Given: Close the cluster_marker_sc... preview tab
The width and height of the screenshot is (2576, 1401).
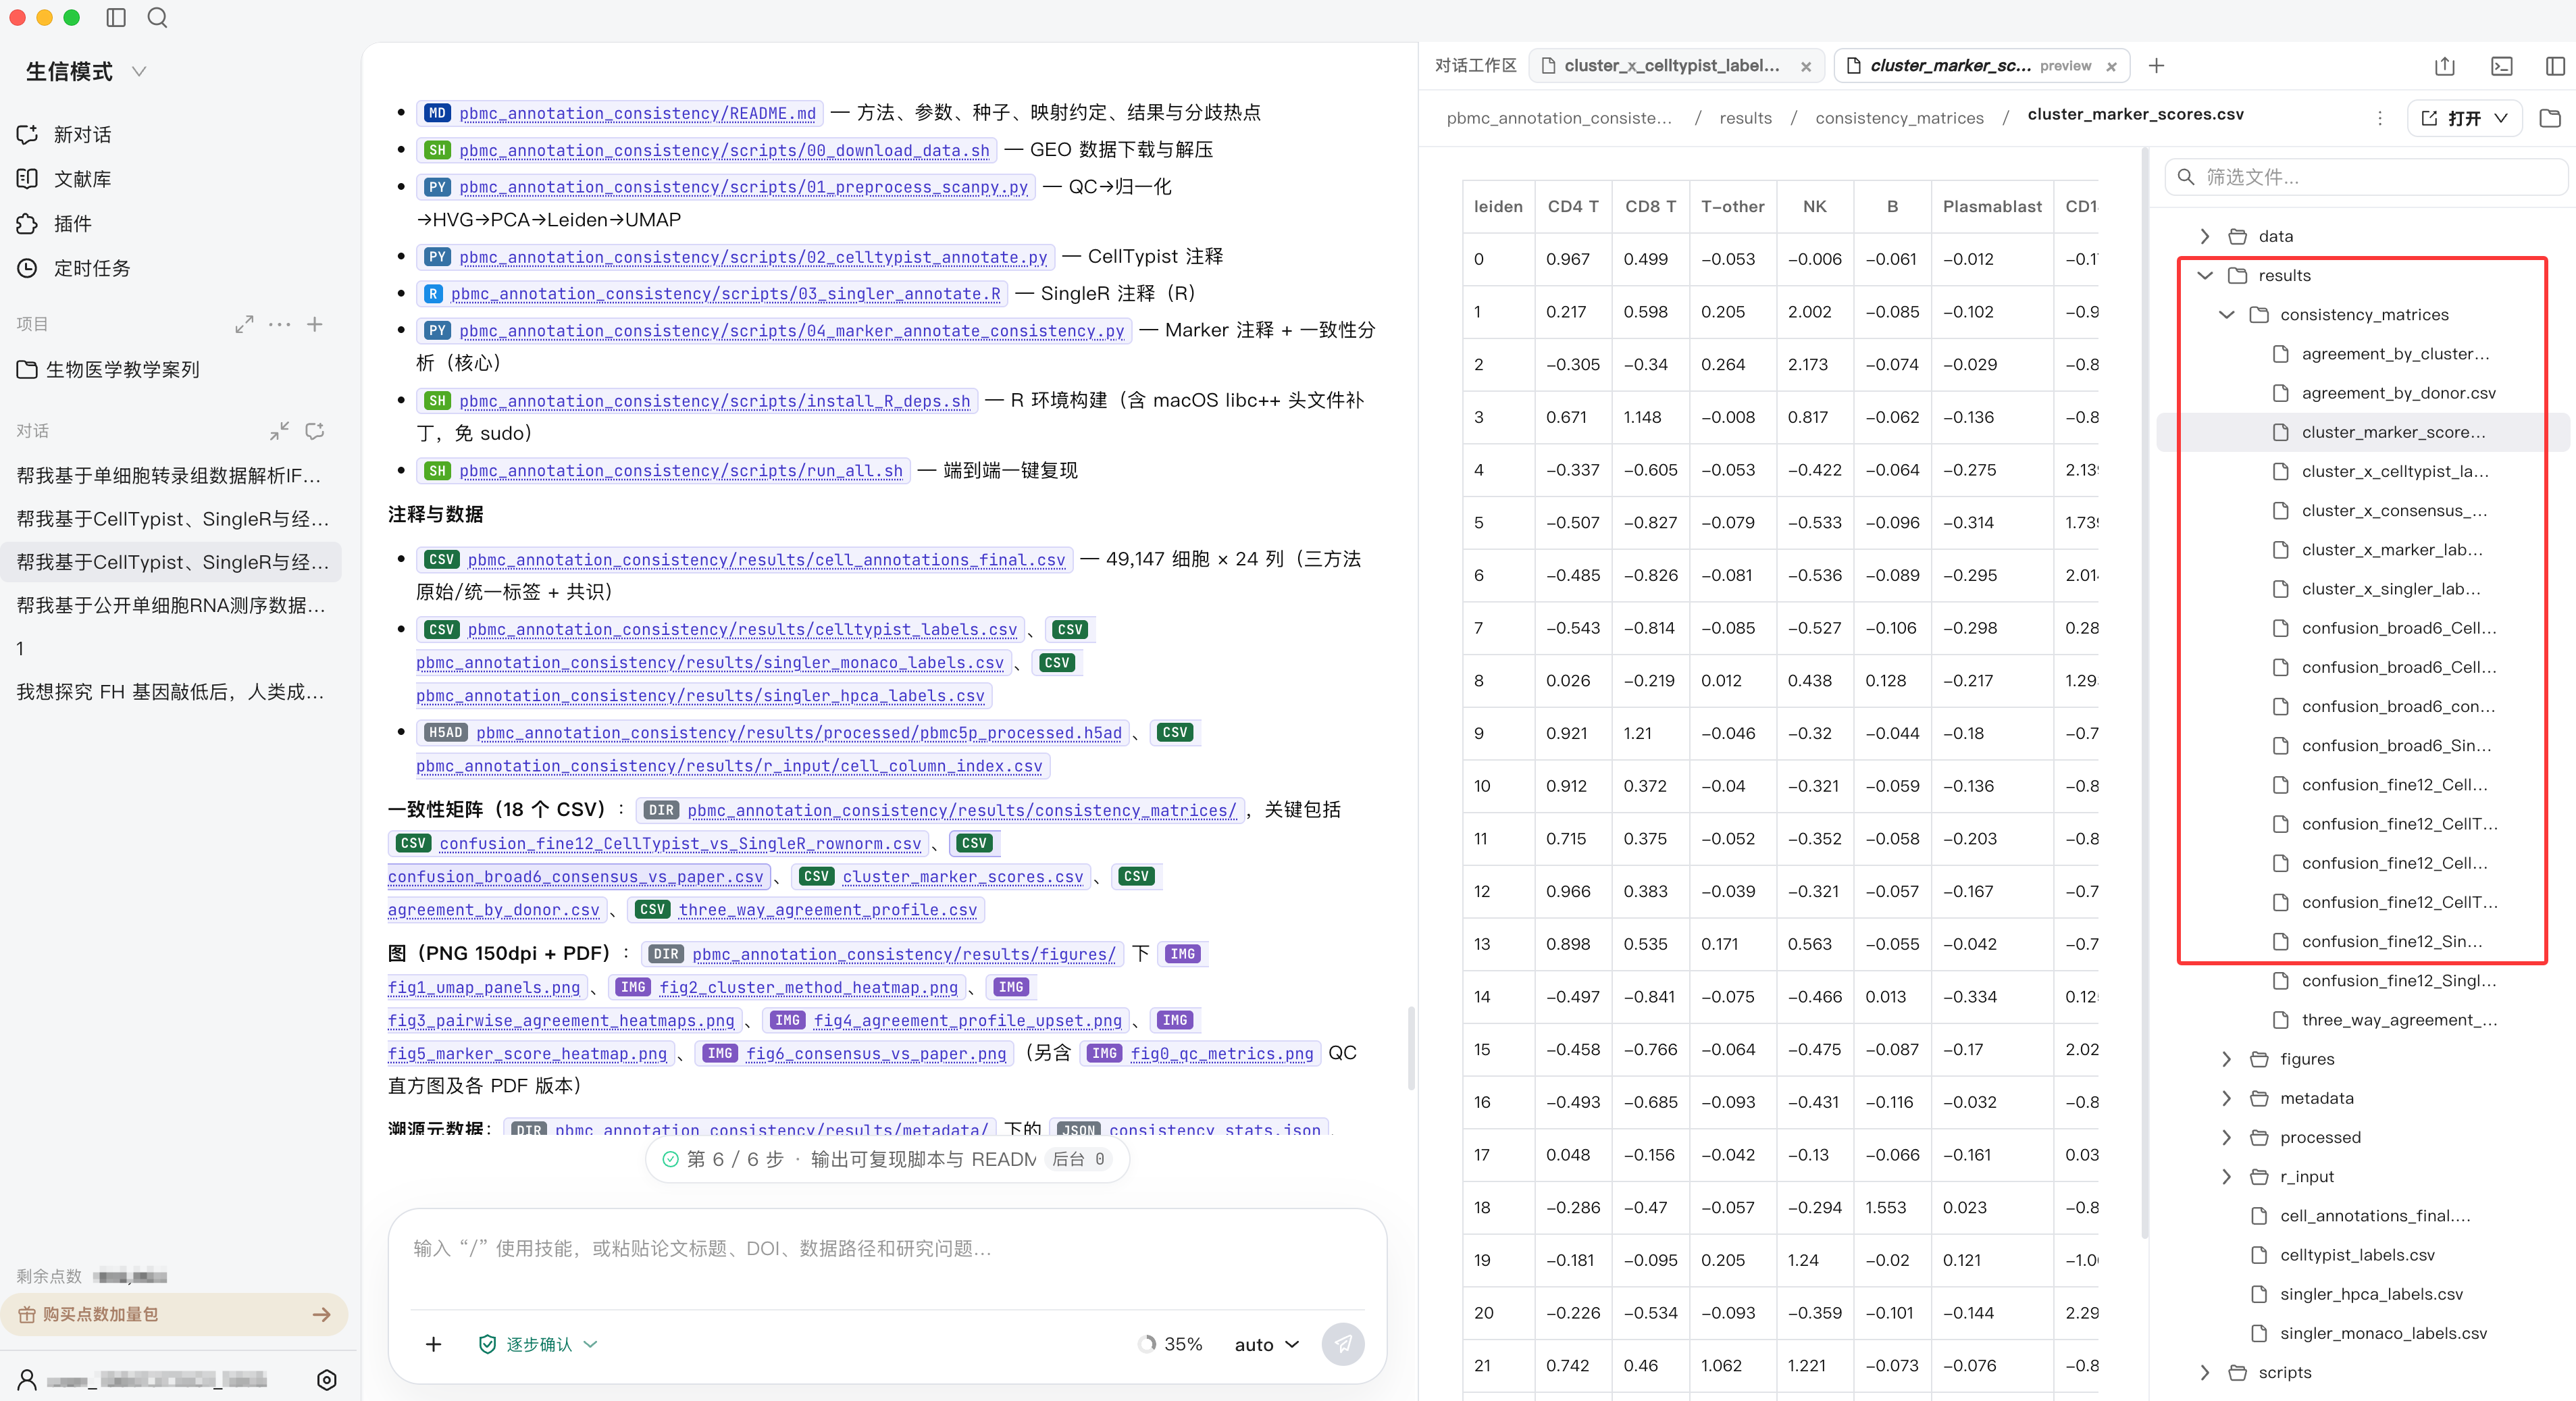Looking at the screenshot, I should [2111, 67].
